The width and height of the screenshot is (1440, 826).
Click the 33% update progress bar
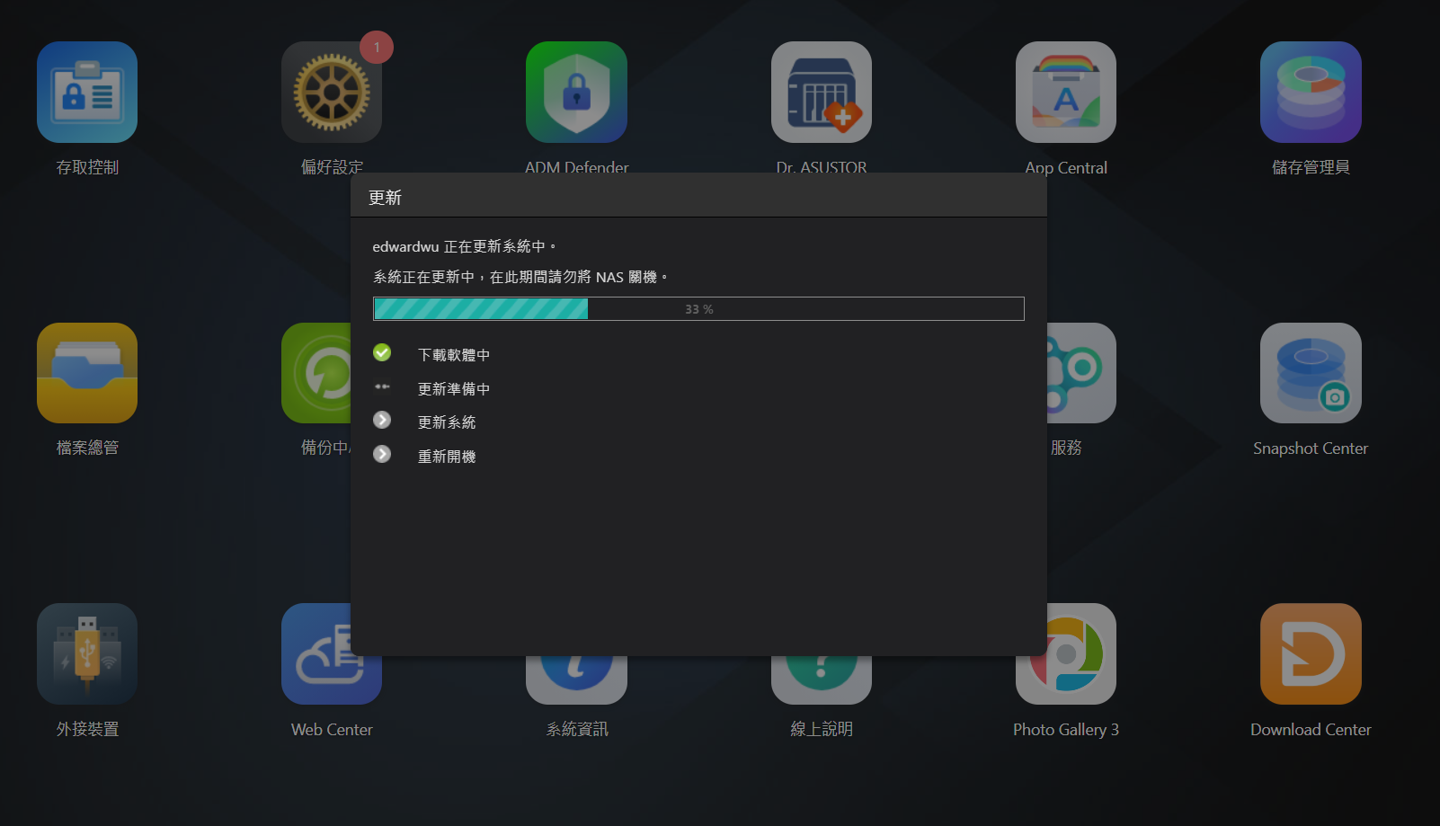(x=698, y=309)
